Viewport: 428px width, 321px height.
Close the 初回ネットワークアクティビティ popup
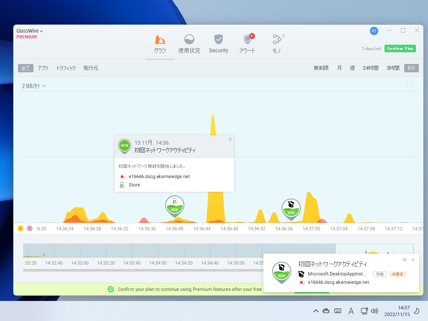click(x=230, y=139)
